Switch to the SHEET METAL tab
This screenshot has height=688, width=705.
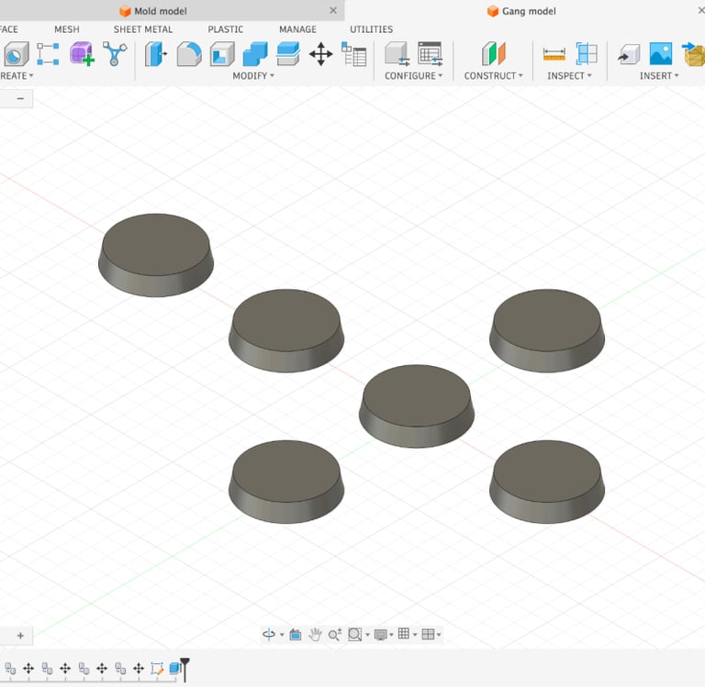tap(143, 29)
